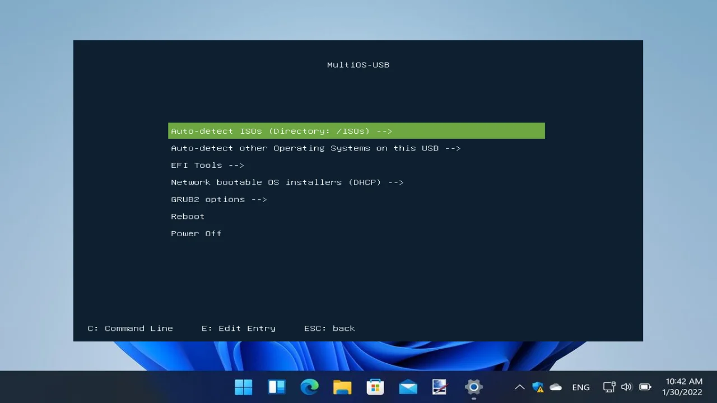This screenshot has height=403, width=717.
Task: Open Microsoft Store from taskbar
Action: (x=375, y=387)
